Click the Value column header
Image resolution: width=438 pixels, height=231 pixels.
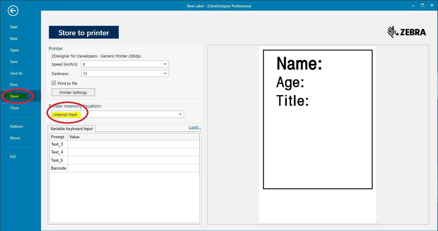(134, 137)
